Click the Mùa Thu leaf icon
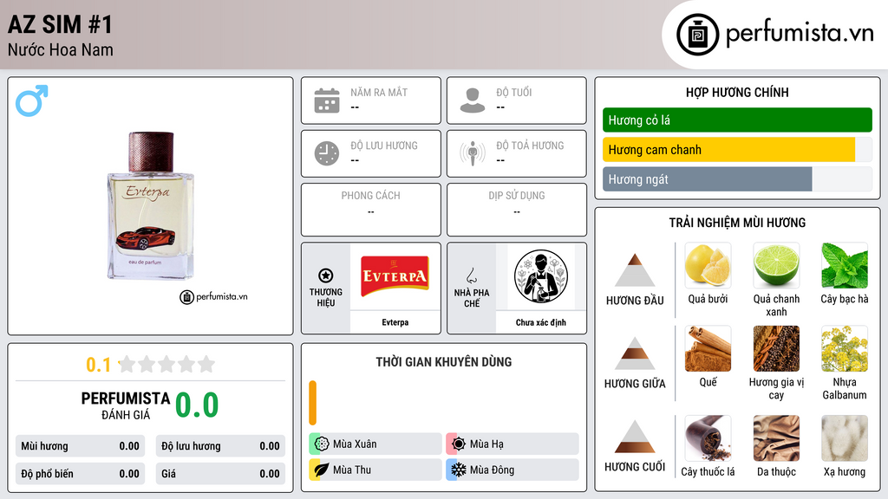Screen dimensions: 888x499 (x=322, y=470)
